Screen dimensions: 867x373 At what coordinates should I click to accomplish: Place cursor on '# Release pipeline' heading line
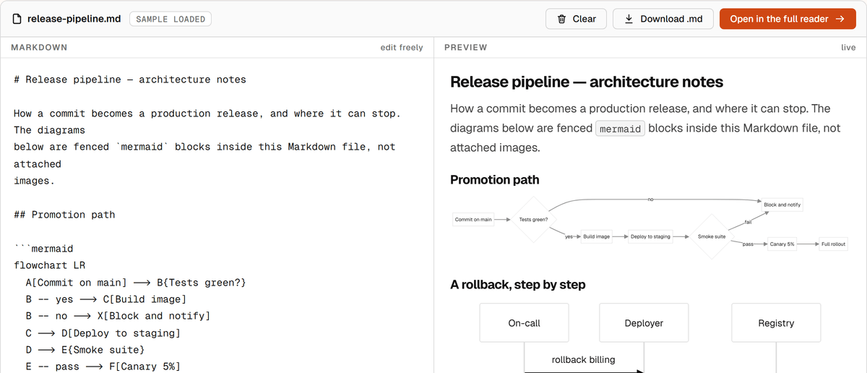[x=130, y=80]
